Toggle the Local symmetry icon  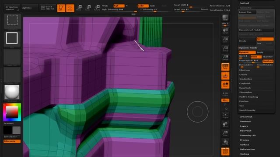[225, 85]
